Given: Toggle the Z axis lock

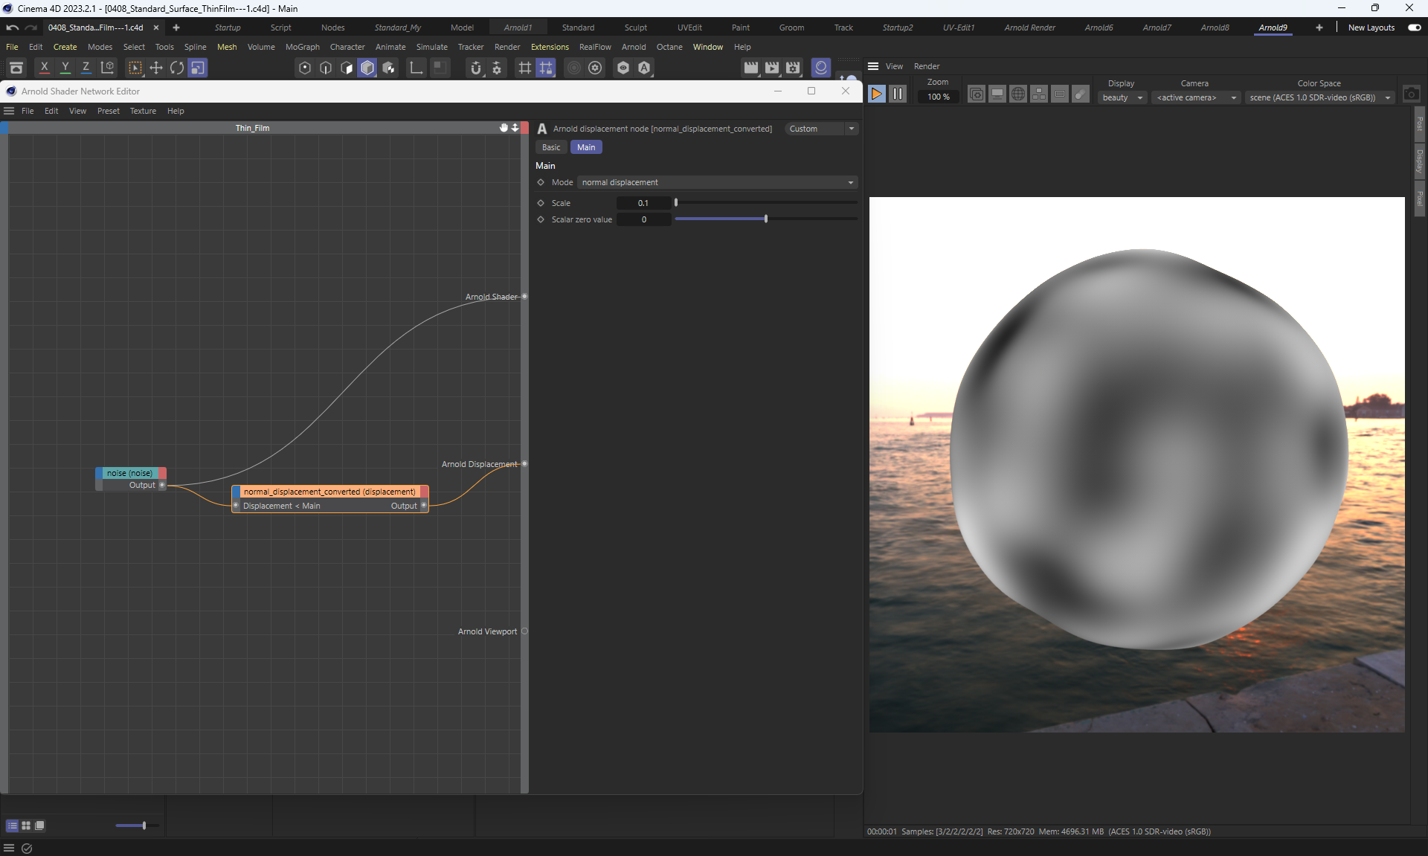Looking at the screenshot, I should [x=86, y=68].
